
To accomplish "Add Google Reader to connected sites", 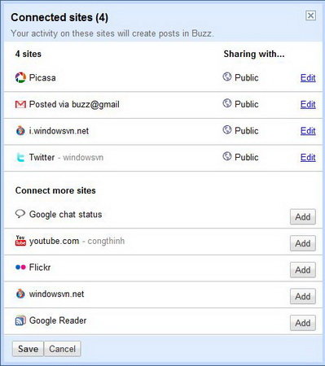I will (x=303, y=323).
